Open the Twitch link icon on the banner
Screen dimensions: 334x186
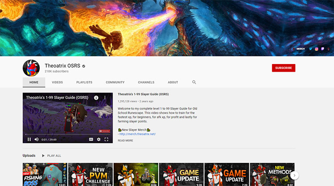coord(322,49)
